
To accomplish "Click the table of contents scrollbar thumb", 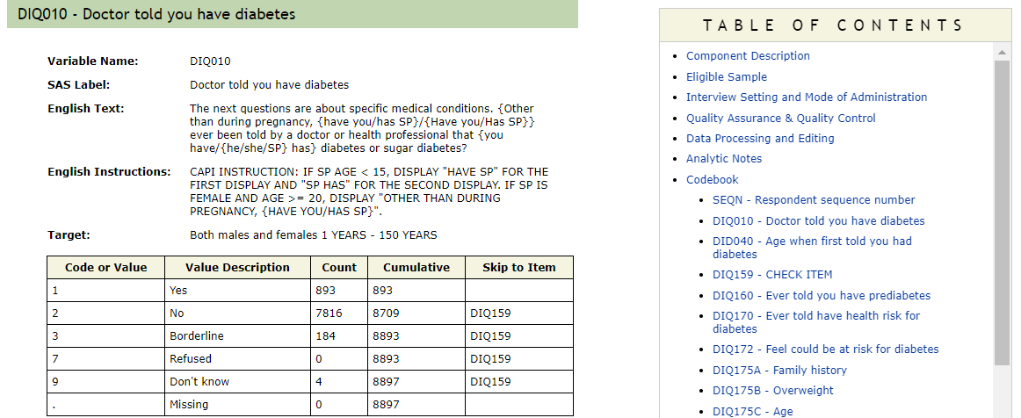I will coord(1003,211).
